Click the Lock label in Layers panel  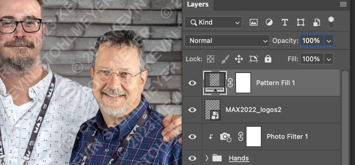pyautogui.click(x=194, y=59)
